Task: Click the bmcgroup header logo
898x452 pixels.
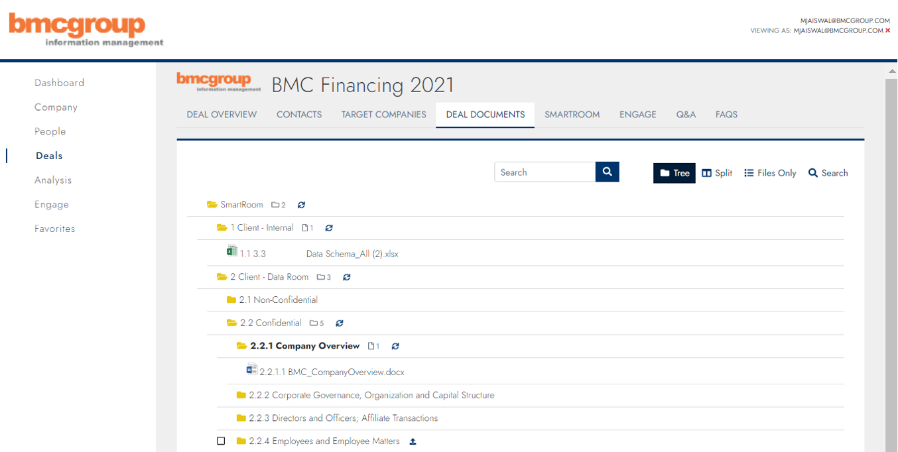Action: tap(86, 30)
